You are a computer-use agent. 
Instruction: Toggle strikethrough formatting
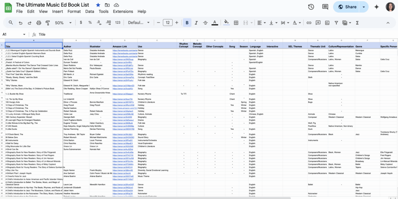pos(205,23)
